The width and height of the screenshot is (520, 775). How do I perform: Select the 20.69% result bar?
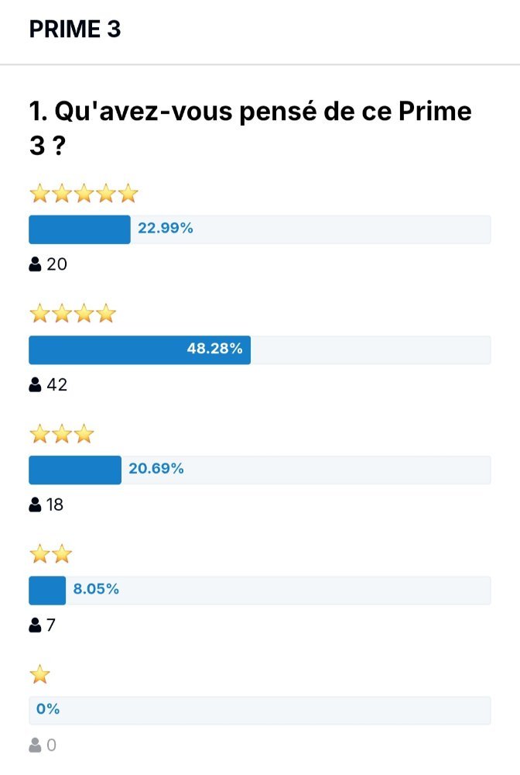coord(260,470)
